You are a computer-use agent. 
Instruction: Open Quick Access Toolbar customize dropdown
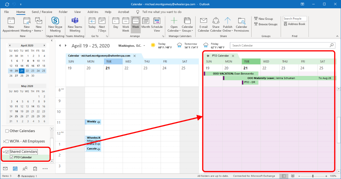pos(21,4)
